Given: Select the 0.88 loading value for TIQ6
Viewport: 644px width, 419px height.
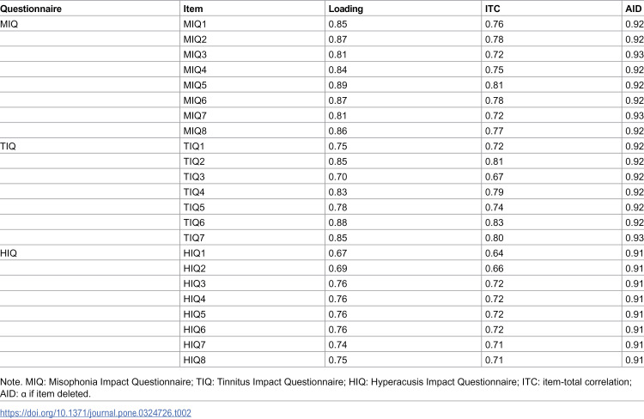Looking at the screenshot, I should (337, 222).
